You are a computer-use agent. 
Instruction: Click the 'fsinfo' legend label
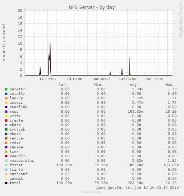16,170
